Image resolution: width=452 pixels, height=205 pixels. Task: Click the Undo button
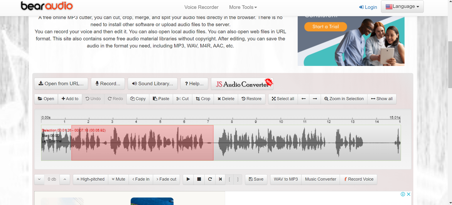click(93, 99)
